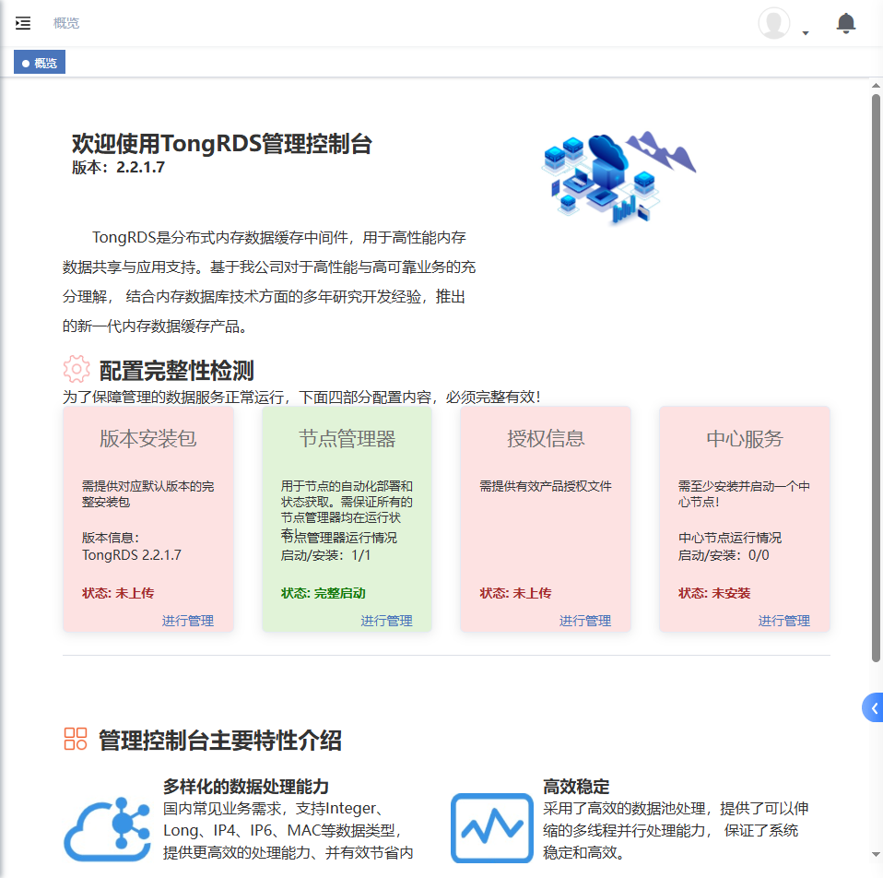
Task: Click 需提供有效产品授权文件 description
Action: point(545,486)
